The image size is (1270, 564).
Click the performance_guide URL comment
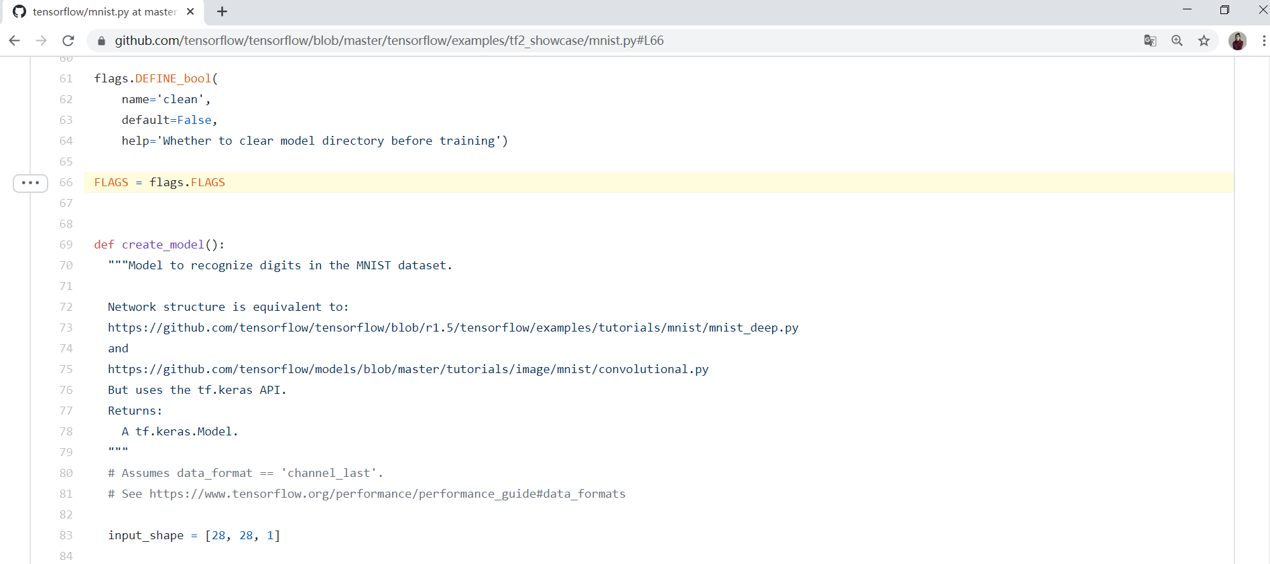(x=367, y=494)
